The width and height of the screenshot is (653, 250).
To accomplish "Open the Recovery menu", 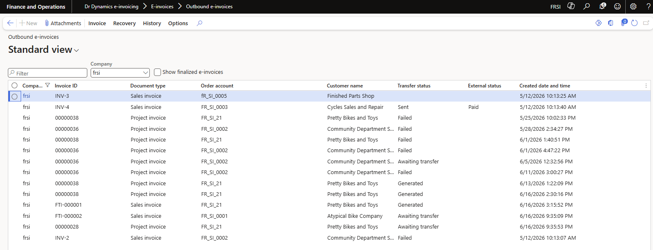I will point(125,23).
